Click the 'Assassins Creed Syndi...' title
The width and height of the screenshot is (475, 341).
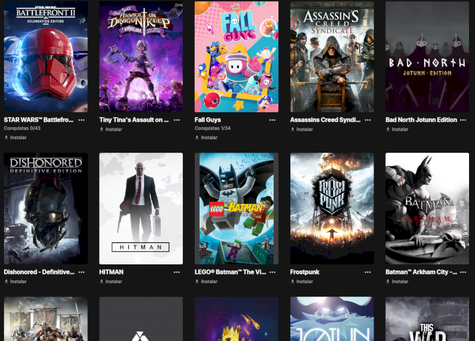[x=325, y=120]
